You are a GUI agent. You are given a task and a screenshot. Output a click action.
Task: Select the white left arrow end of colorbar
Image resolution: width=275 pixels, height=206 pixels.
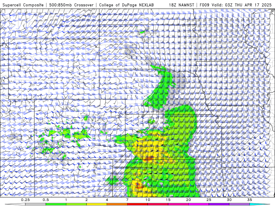click(15, 204)
